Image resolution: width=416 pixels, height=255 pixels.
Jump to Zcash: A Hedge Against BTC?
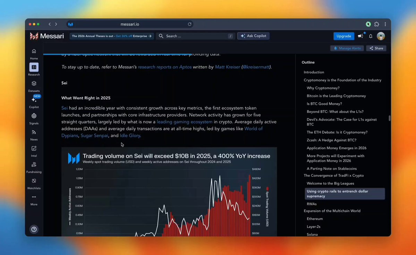point(331,140)
